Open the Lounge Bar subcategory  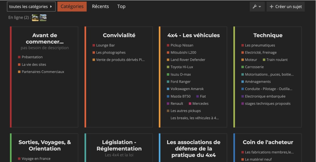point(104,46)
